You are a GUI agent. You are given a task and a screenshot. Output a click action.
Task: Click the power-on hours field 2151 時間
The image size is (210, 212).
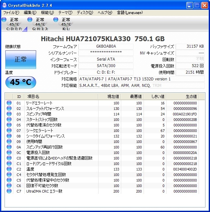[190, 73]
